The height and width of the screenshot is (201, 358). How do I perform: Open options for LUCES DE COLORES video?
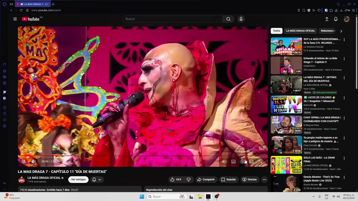[344, 98]
